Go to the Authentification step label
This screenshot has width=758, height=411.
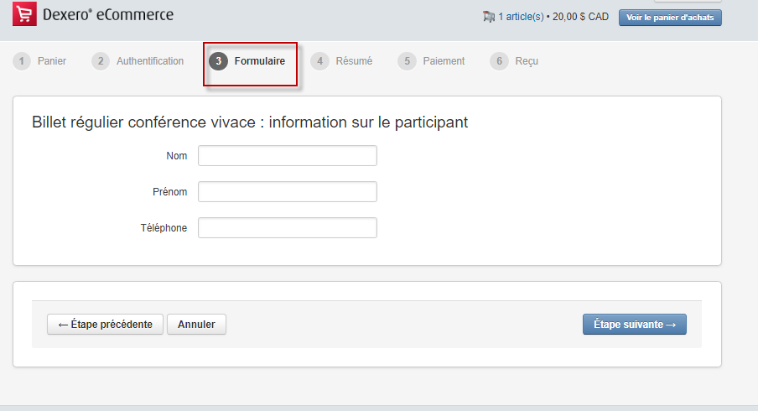pyautogui.click(x=150, y=61)
